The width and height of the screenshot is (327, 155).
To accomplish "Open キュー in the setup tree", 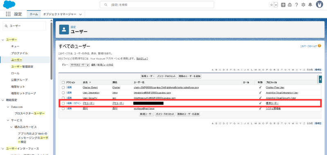I will 15,46.
